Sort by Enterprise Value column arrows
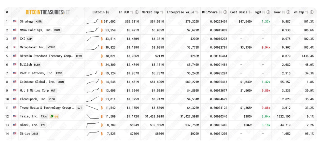320x142 pixels. coord(197,12)
